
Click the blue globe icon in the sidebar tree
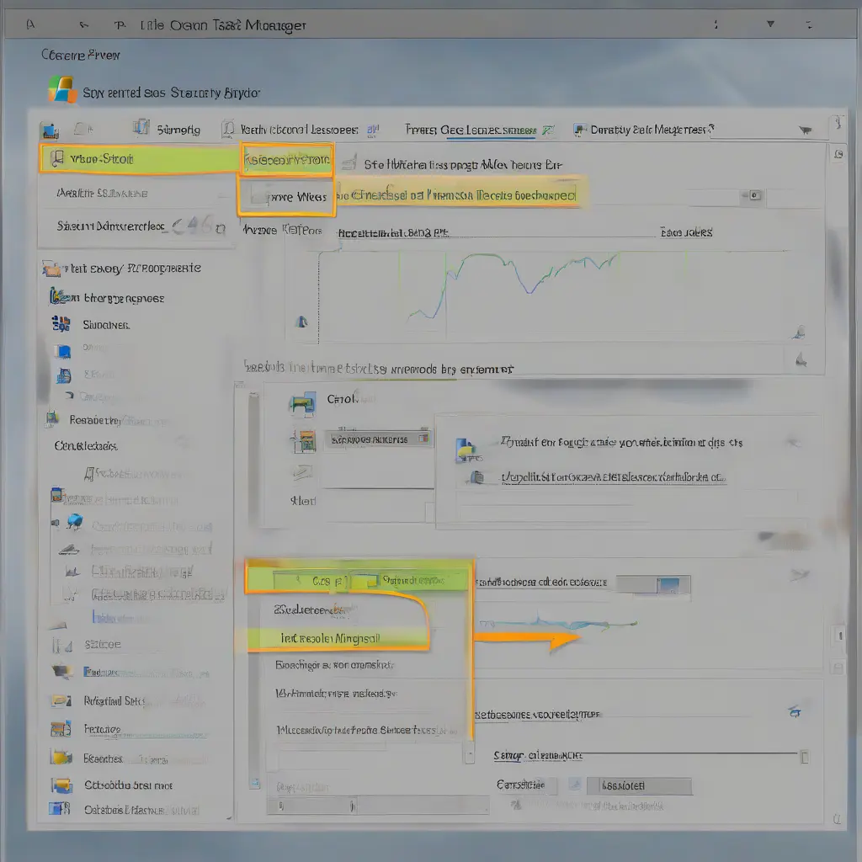point(75,520)
